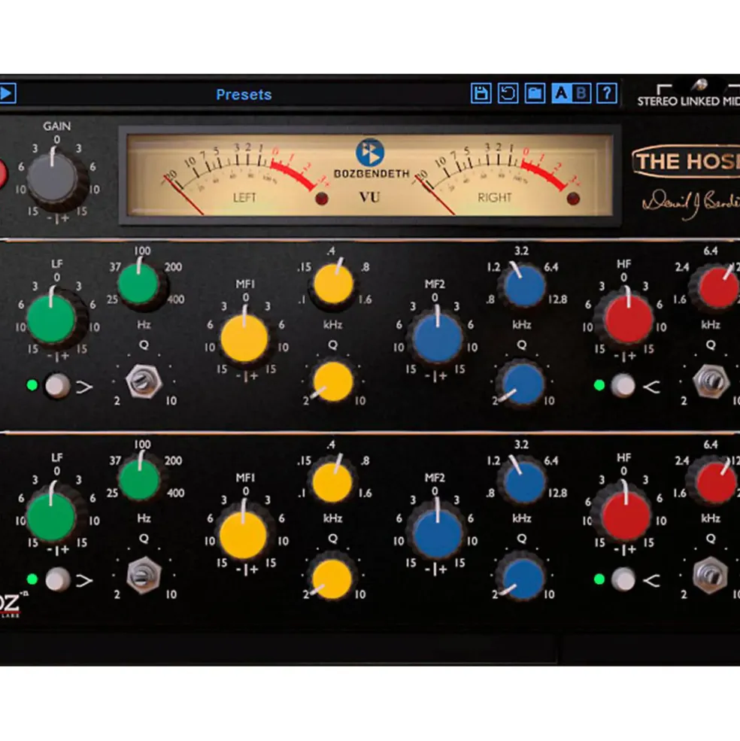
Task: Open the Presets menu
Action: point(244,95)
